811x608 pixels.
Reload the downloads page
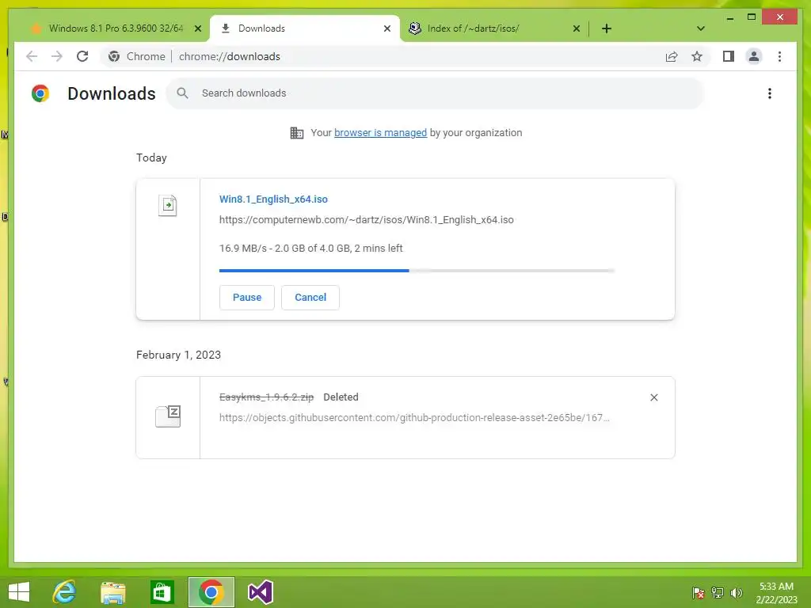point(82,56)
